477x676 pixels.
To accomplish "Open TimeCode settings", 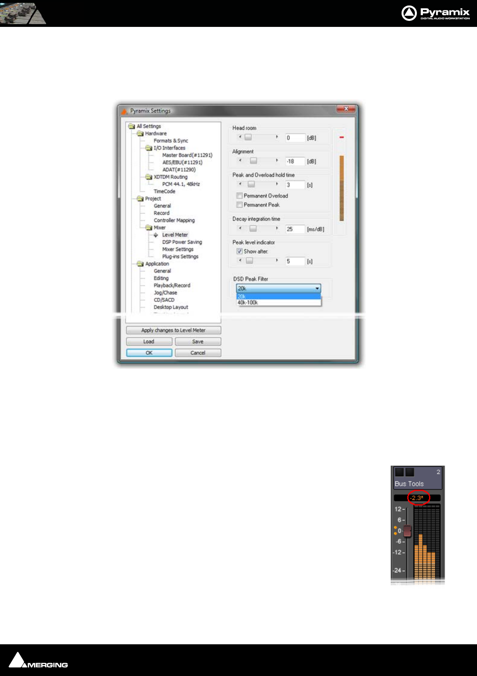I will point(164,191).
